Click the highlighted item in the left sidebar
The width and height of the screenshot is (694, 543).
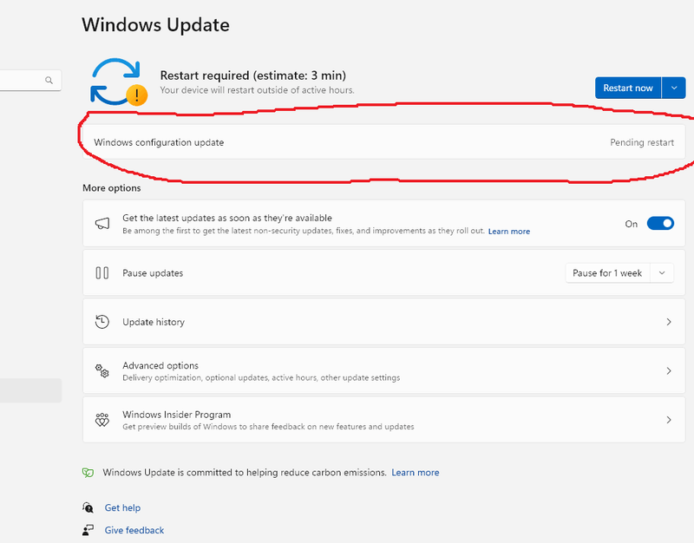(30, 390)
